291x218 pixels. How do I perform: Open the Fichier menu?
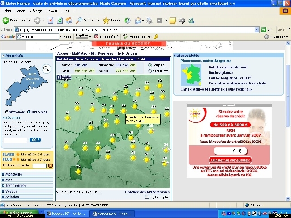coord(8,11)
